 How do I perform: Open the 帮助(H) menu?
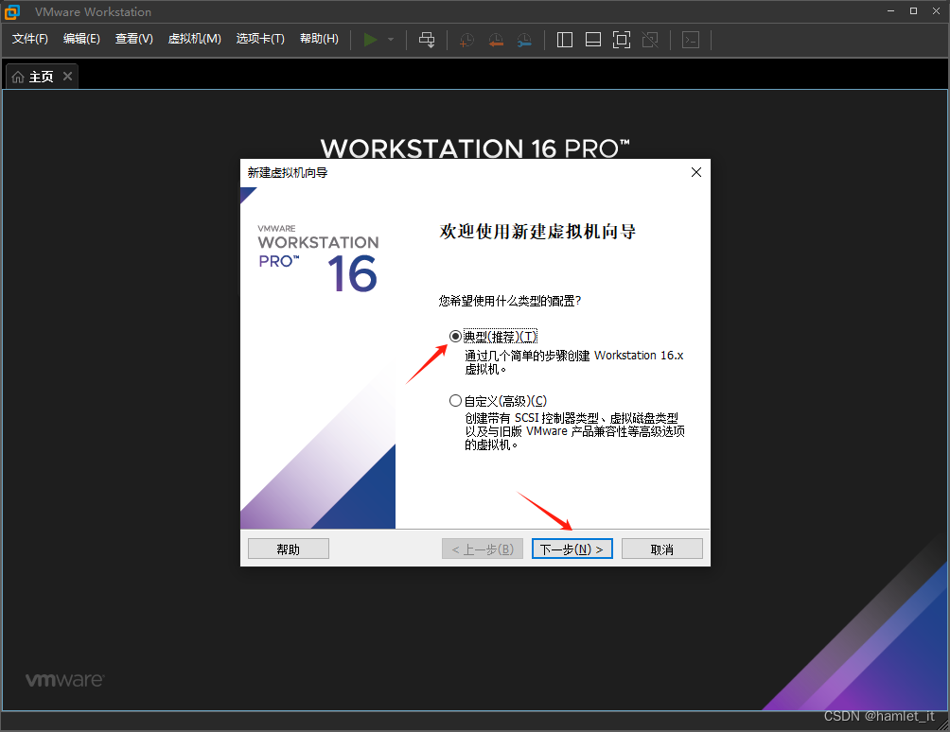tap(319, 39)
